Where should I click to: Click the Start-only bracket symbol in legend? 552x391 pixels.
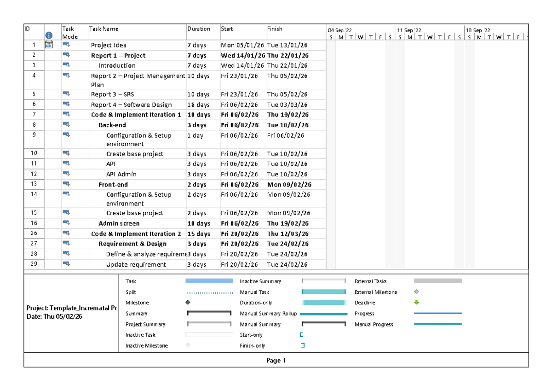pyautogui.click(x=301, y=335)
